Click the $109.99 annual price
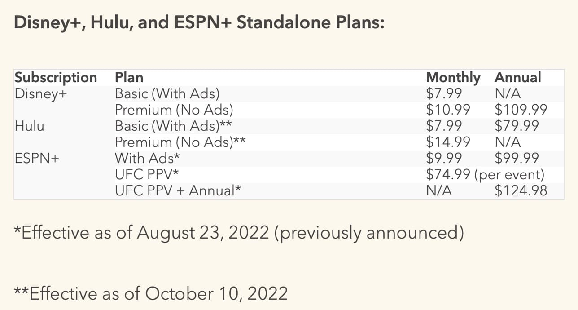This screenshot has height=310, width=578. click(x=521, y=110)
